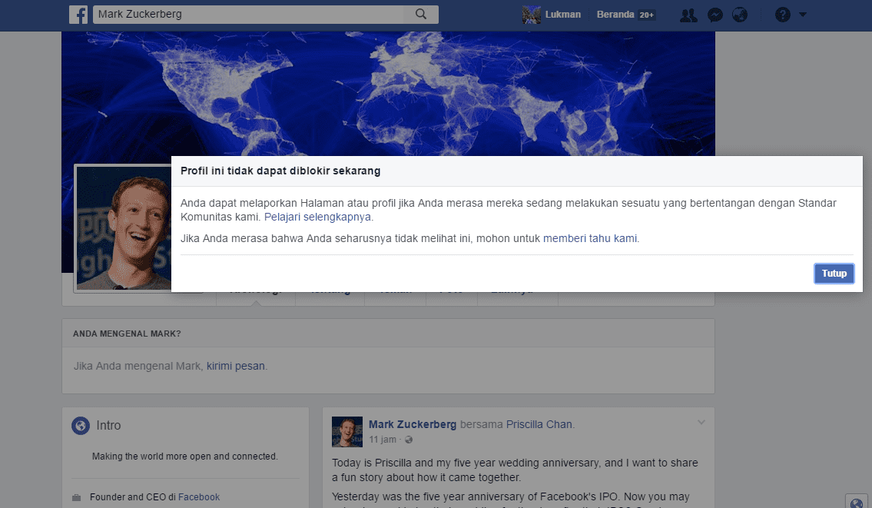The width and height of the screenshot is (872, 508).
Task: Click the intro bio text about the world
Action: coord(184,457)
